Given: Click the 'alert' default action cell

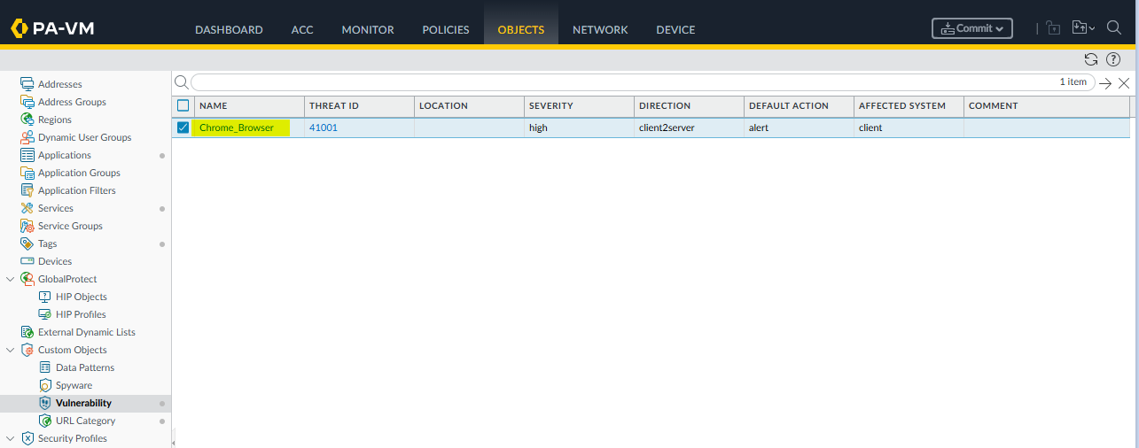Looking at the screenshot, I should click(x=799, y=127).
